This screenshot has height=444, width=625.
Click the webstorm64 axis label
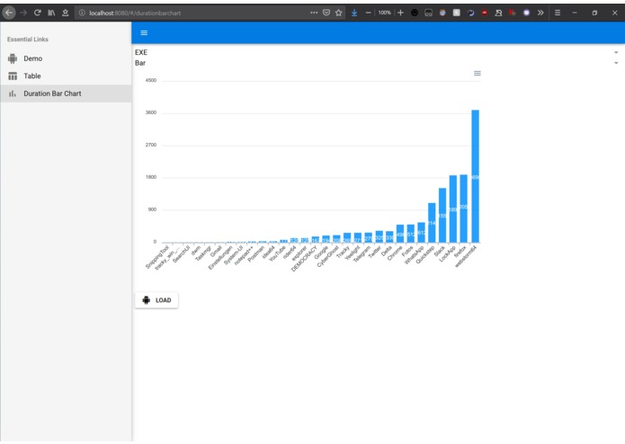466,257
